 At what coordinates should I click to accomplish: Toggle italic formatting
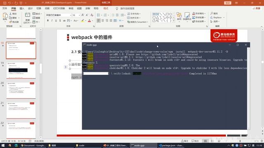pos(52,21)
